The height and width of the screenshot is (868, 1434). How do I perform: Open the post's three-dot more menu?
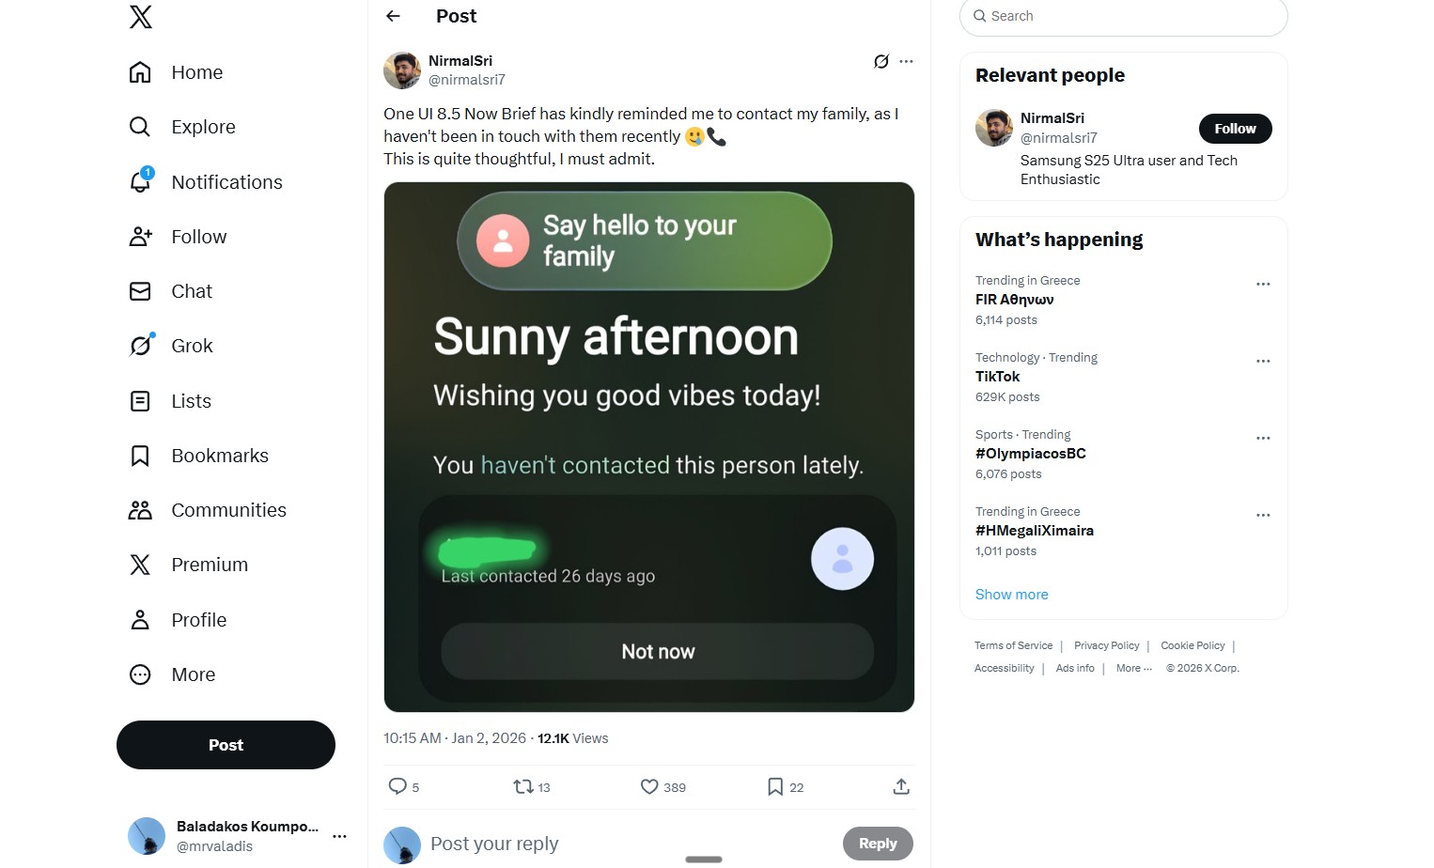tap(906, 62)
